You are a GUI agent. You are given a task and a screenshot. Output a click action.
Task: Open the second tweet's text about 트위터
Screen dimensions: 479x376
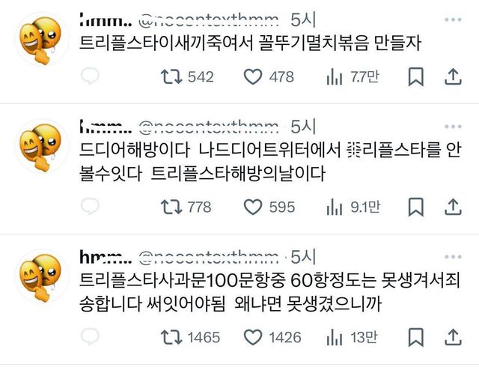[x=269, y=162]
